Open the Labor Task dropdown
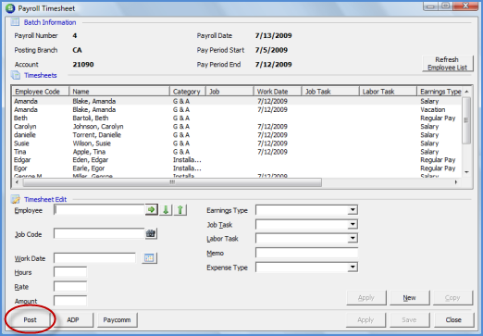 [x=353, y=239]
